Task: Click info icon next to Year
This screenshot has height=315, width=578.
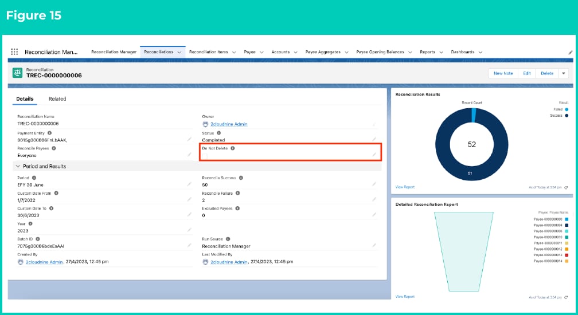Action: point(30,223)
